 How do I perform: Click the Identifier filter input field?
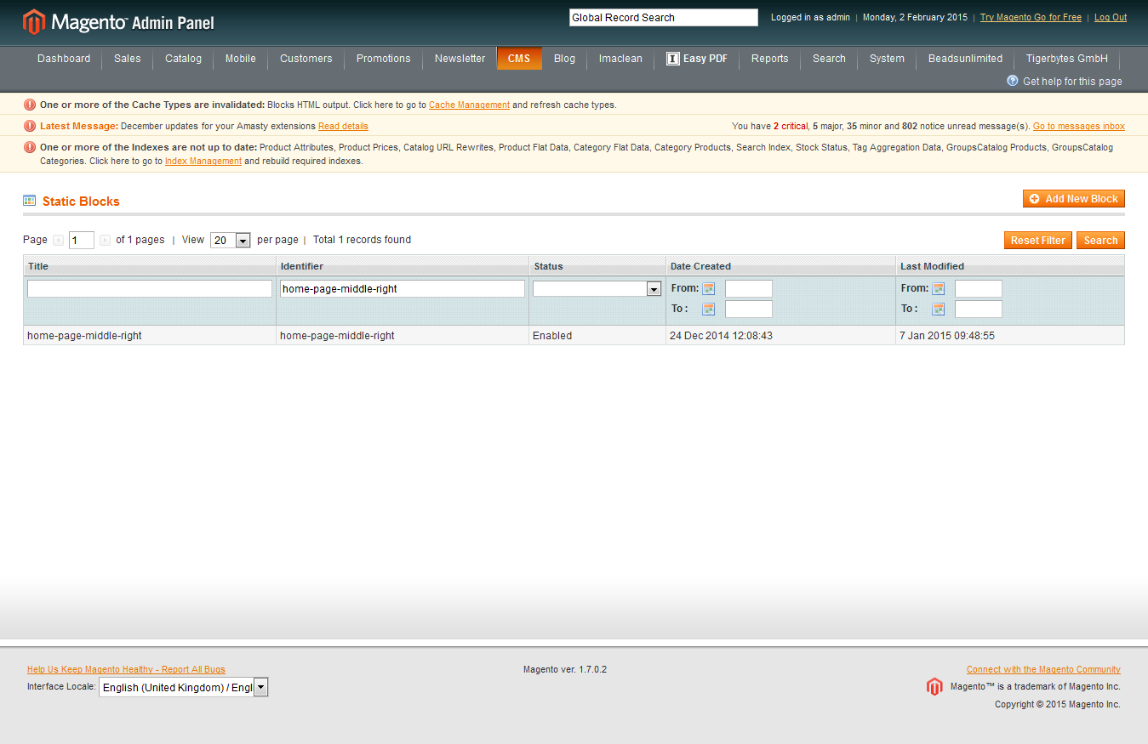click(x=403, y=289)
